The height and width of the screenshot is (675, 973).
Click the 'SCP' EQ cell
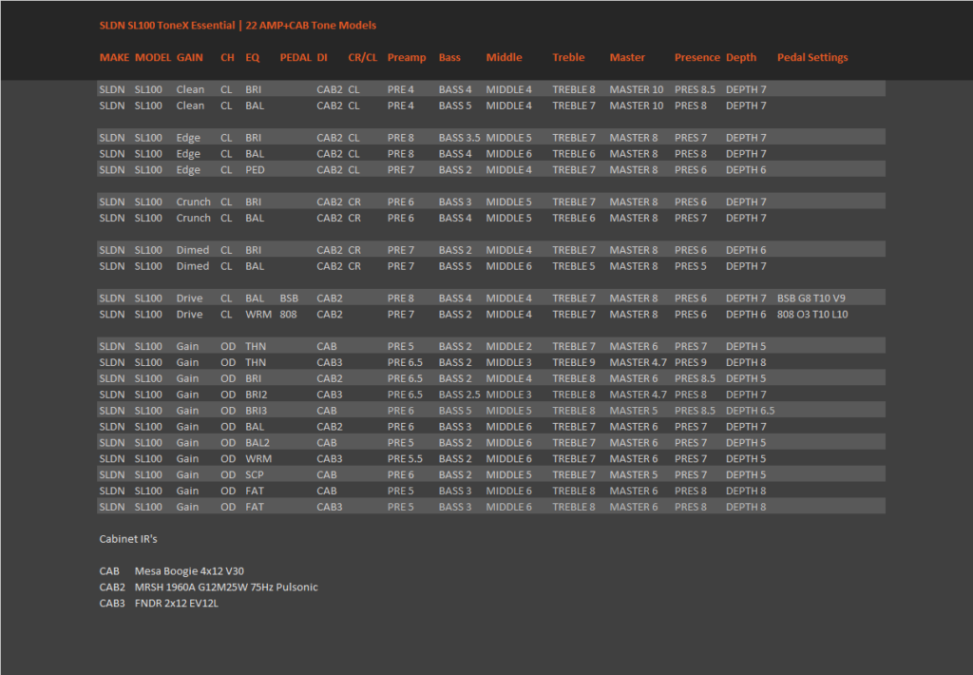point(255,475)
